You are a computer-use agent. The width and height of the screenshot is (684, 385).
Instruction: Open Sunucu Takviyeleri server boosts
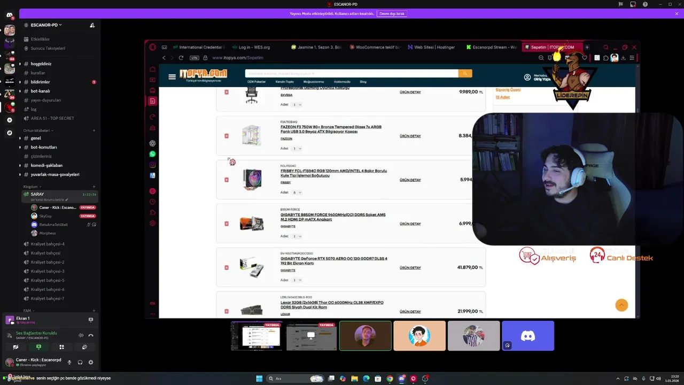pos(48,48)
